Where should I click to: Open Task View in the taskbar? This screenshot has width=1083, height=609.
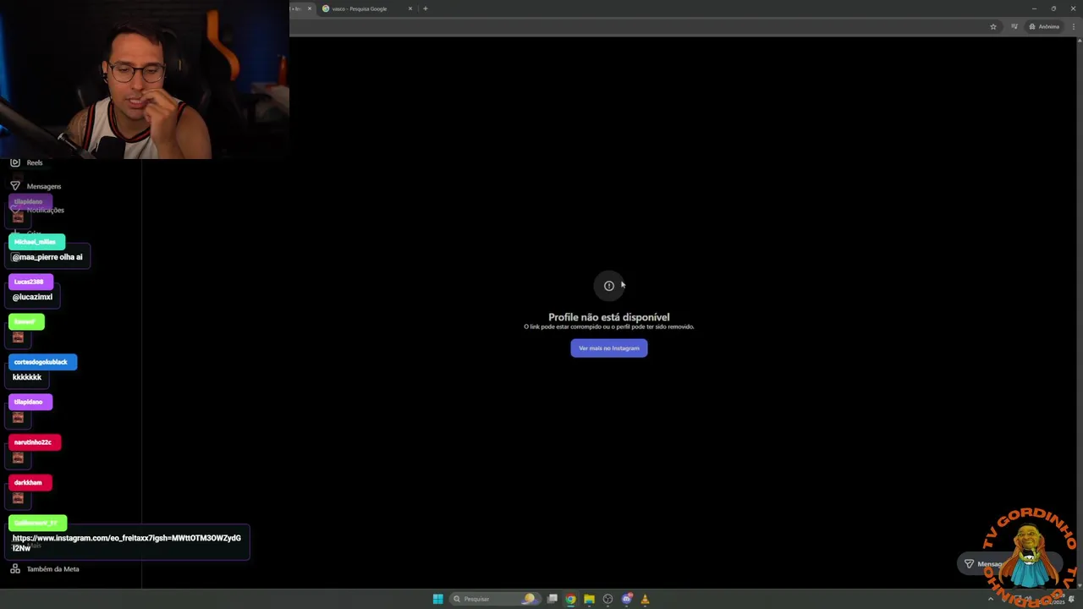tap(552, 599)
